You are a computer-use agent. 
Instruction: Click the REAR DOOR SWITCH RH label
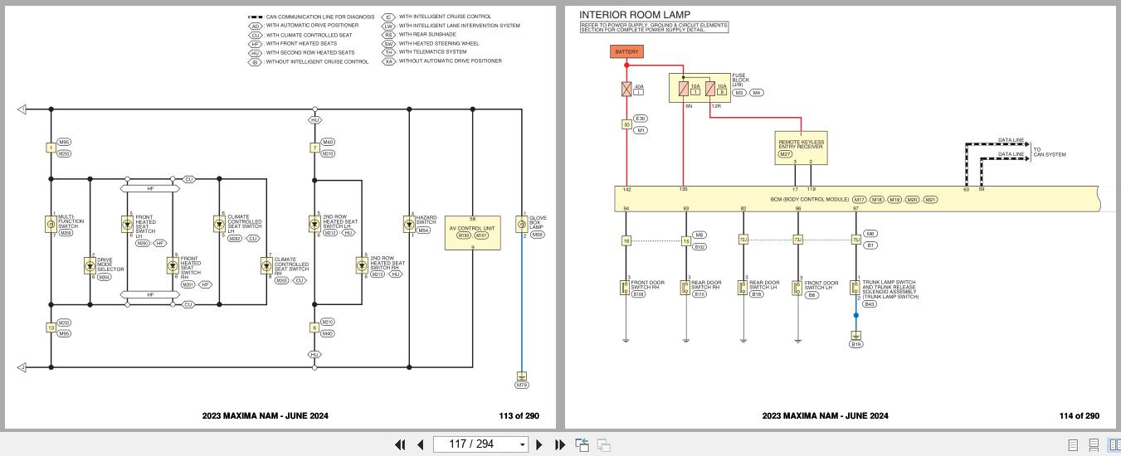[706, 285]
